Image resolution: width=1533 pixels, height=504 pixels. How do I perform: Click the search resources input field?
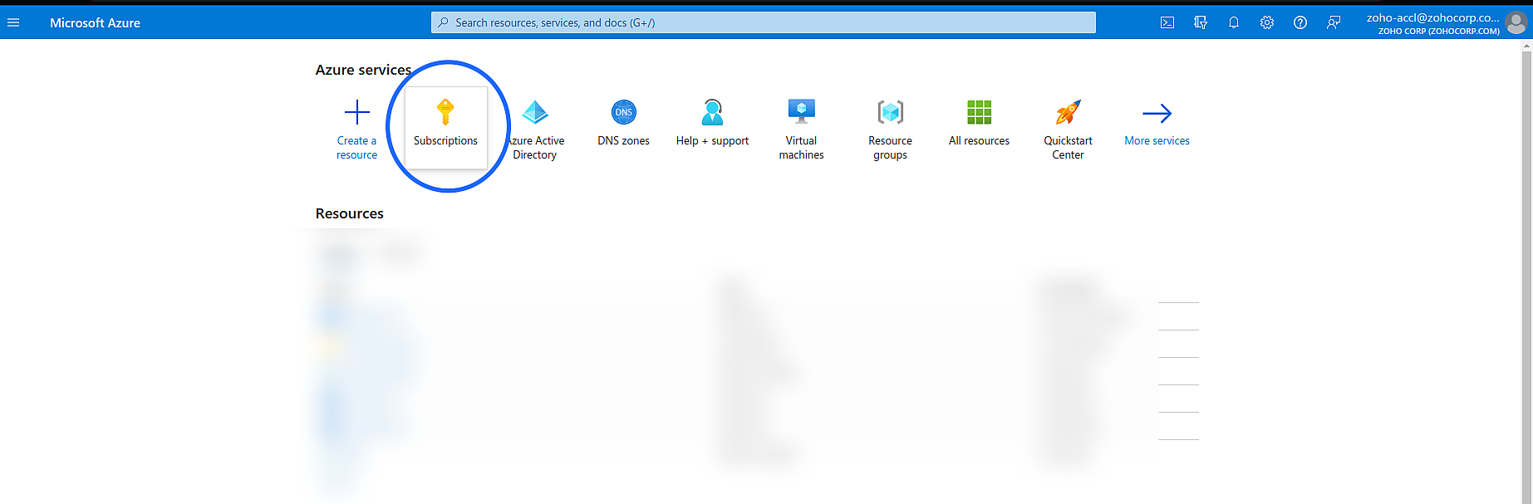point(763,22)
